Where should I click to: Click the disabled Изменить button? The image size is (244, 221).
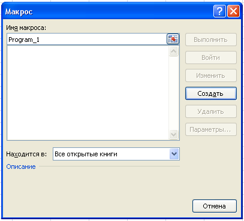(x=211, y=75)
